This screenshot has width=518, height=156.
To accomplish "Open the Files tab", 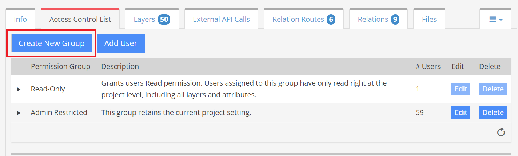I will point(429,19).
